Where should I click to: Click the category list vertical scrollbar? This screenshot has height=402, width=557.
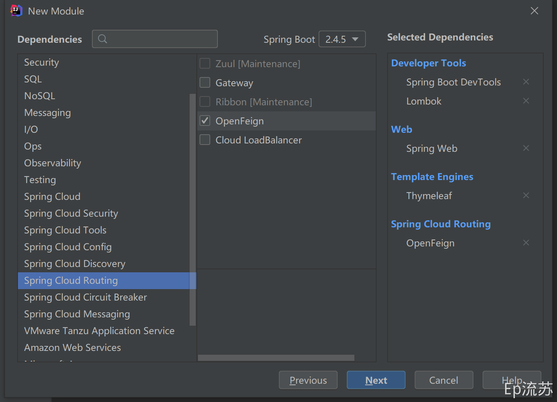pyautogui.click(x=193, y=210)
